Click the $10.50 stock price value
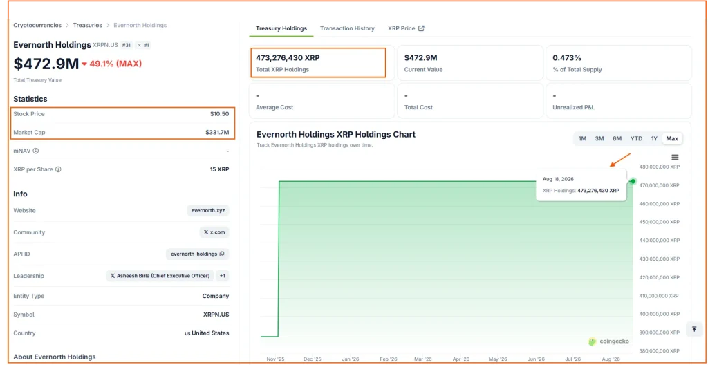Image resolution: width=708 pixels, height=365 pixels. (x=219, y=114)
